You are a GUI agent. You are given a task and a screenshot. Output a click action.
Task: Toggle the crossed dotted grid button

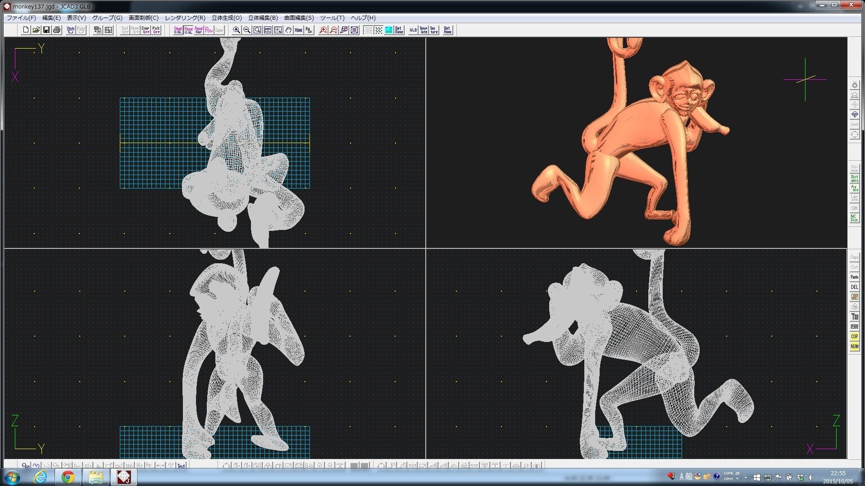tap(378, 30)
